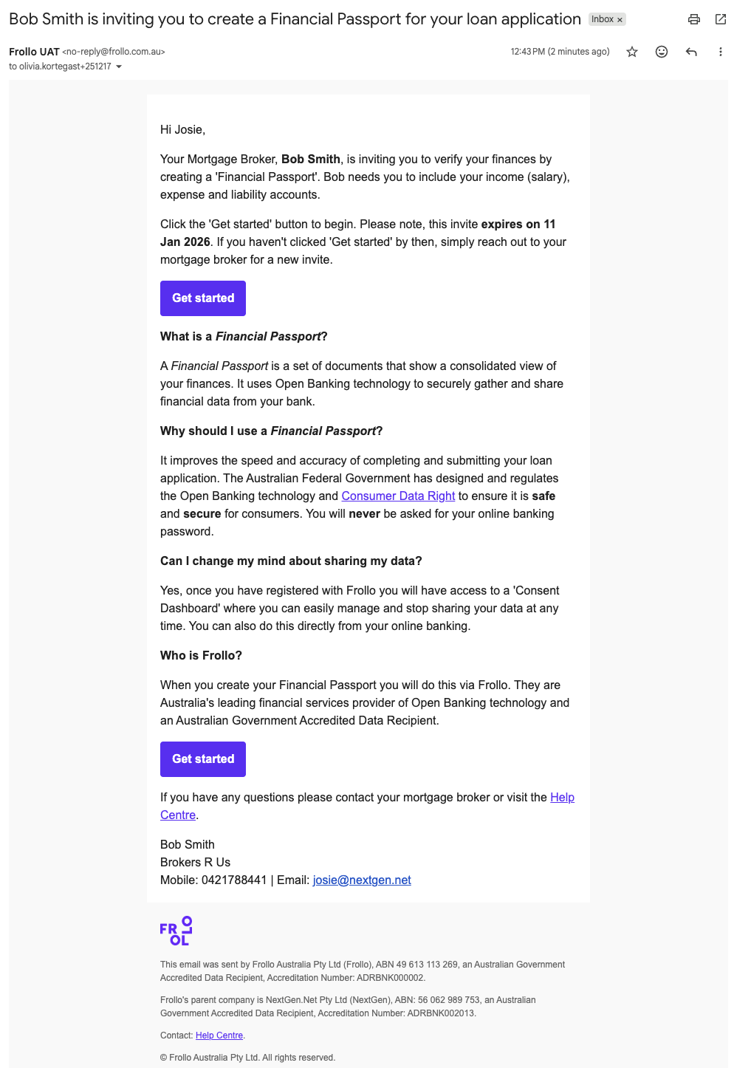Image resolution: width=734 pixels, height=1068 pixels.
Task: Open the footer Contact Help Centre link
Action: pos(219,1036)
